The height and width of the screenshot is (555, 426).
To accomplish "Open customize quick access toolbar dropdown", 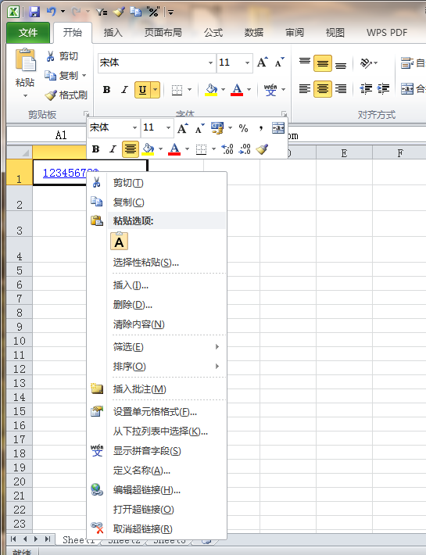I will [x=171, y=13].
